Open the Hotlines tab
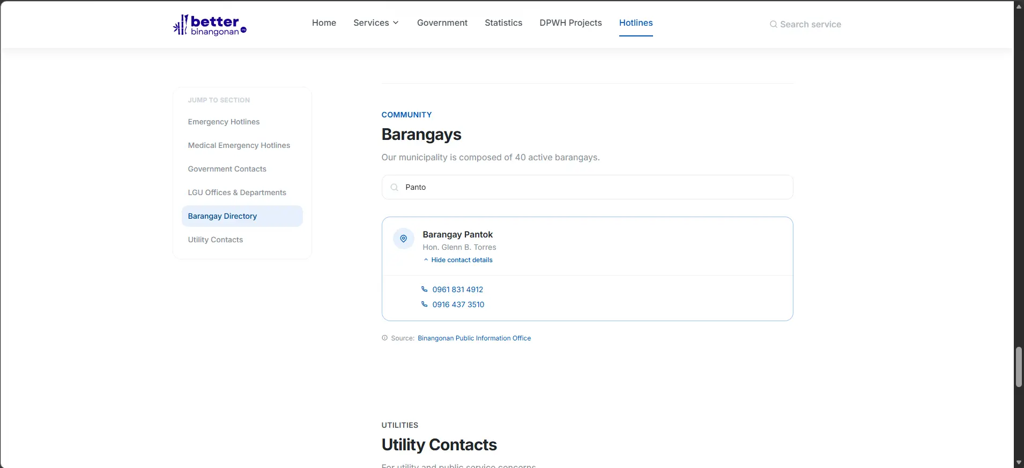1024x468 pixels. point(636,23)
